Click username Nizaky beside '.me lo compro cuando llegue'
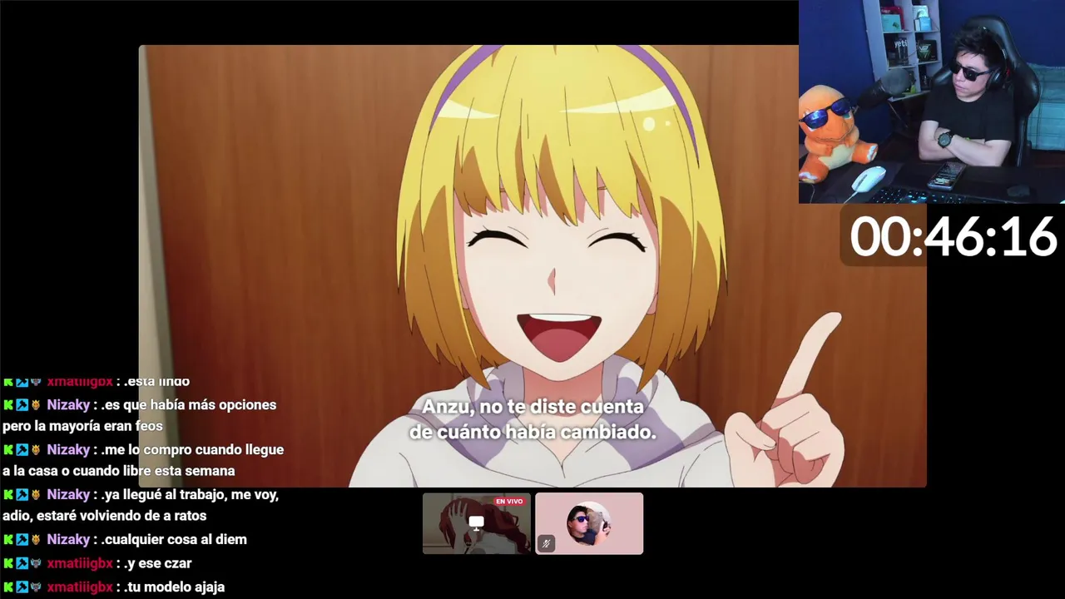 [x=68, y=449]
